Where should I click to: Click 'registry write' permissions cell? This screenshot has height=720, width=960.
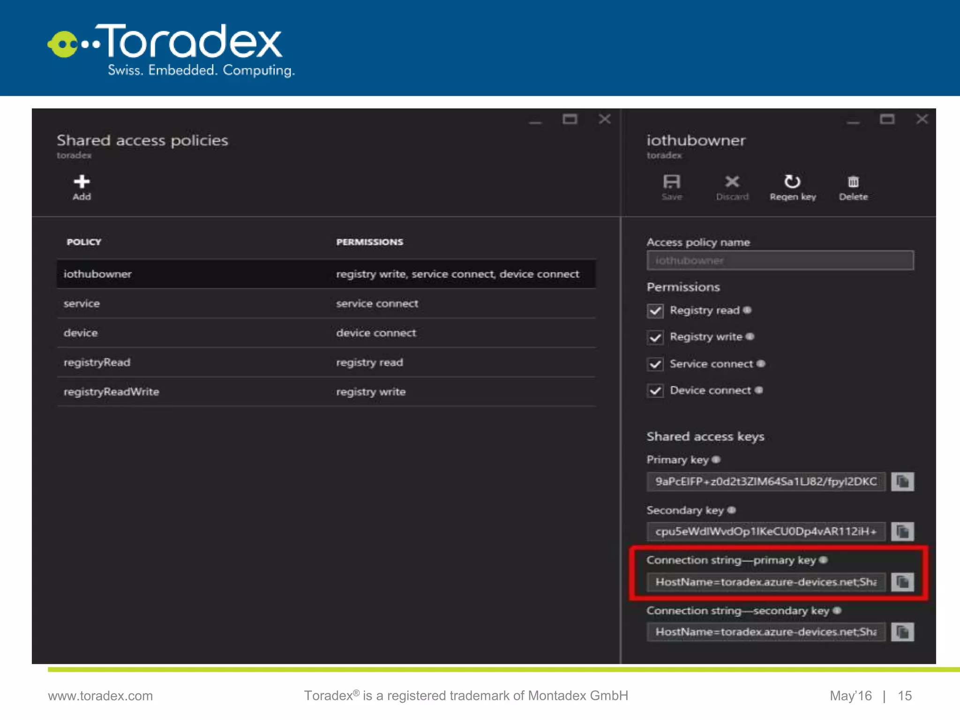[371, 391]
